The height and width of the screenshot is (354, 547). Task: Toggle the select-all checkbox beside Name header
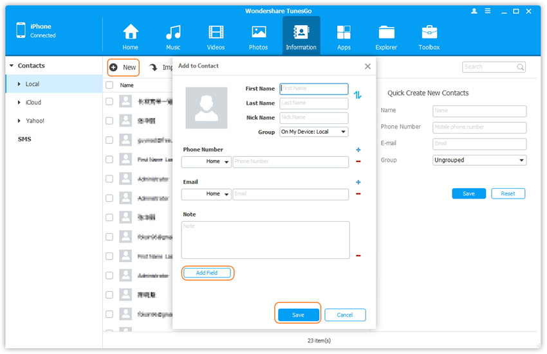[109, 85]
